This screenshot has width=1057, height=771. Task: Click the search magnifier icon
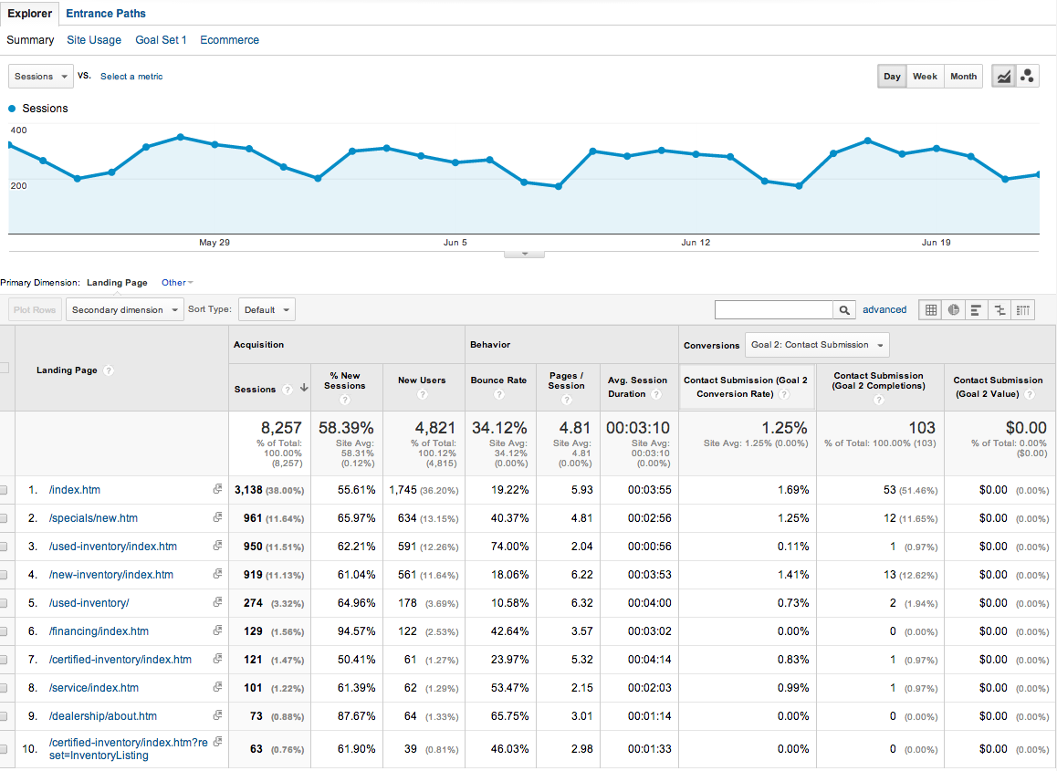pos(844,309)
